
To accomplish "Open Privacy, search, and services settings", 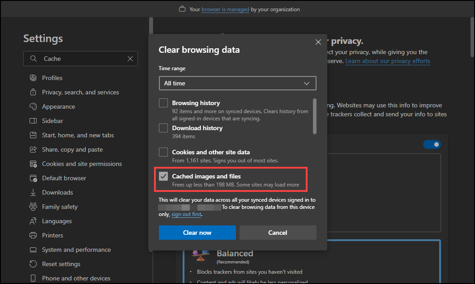I will pyautogui.click(x=81, y=92).
